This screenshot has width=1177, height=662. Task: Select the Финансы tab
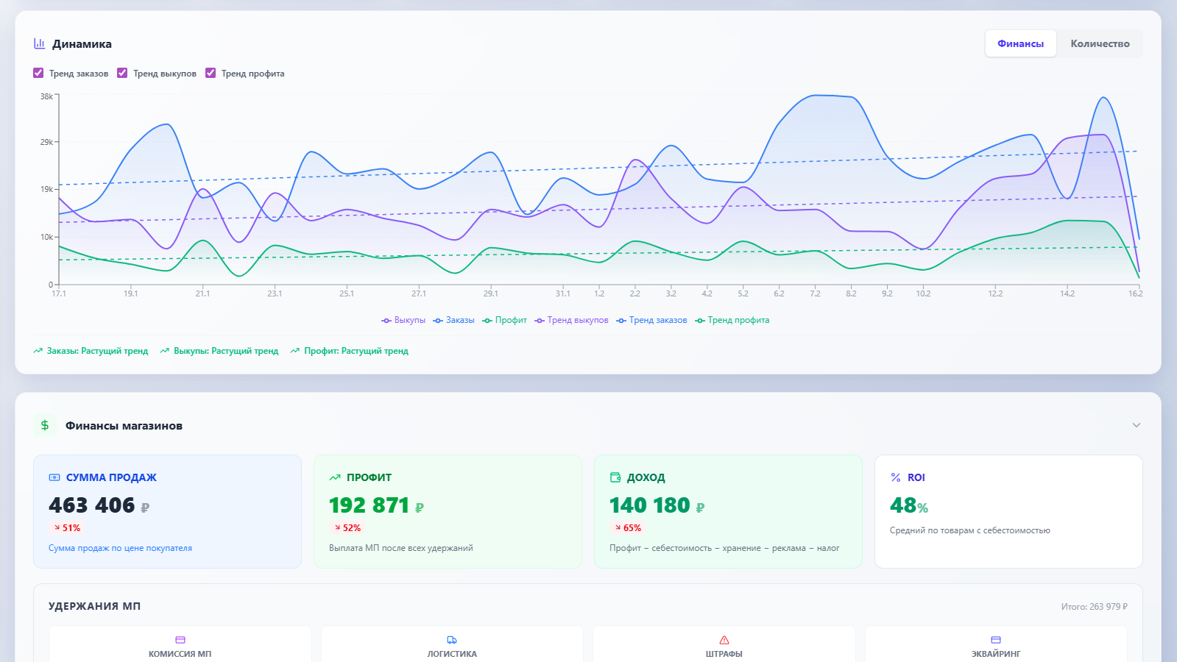[x=1020, y=43]
